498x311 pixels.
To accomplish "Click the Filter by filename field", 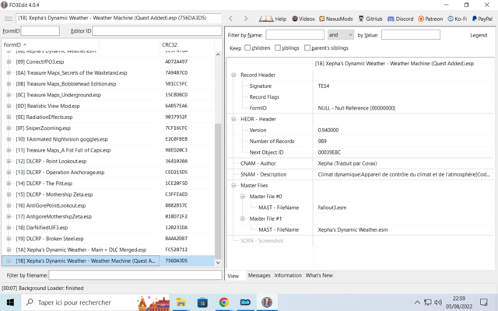I will 135,275.
